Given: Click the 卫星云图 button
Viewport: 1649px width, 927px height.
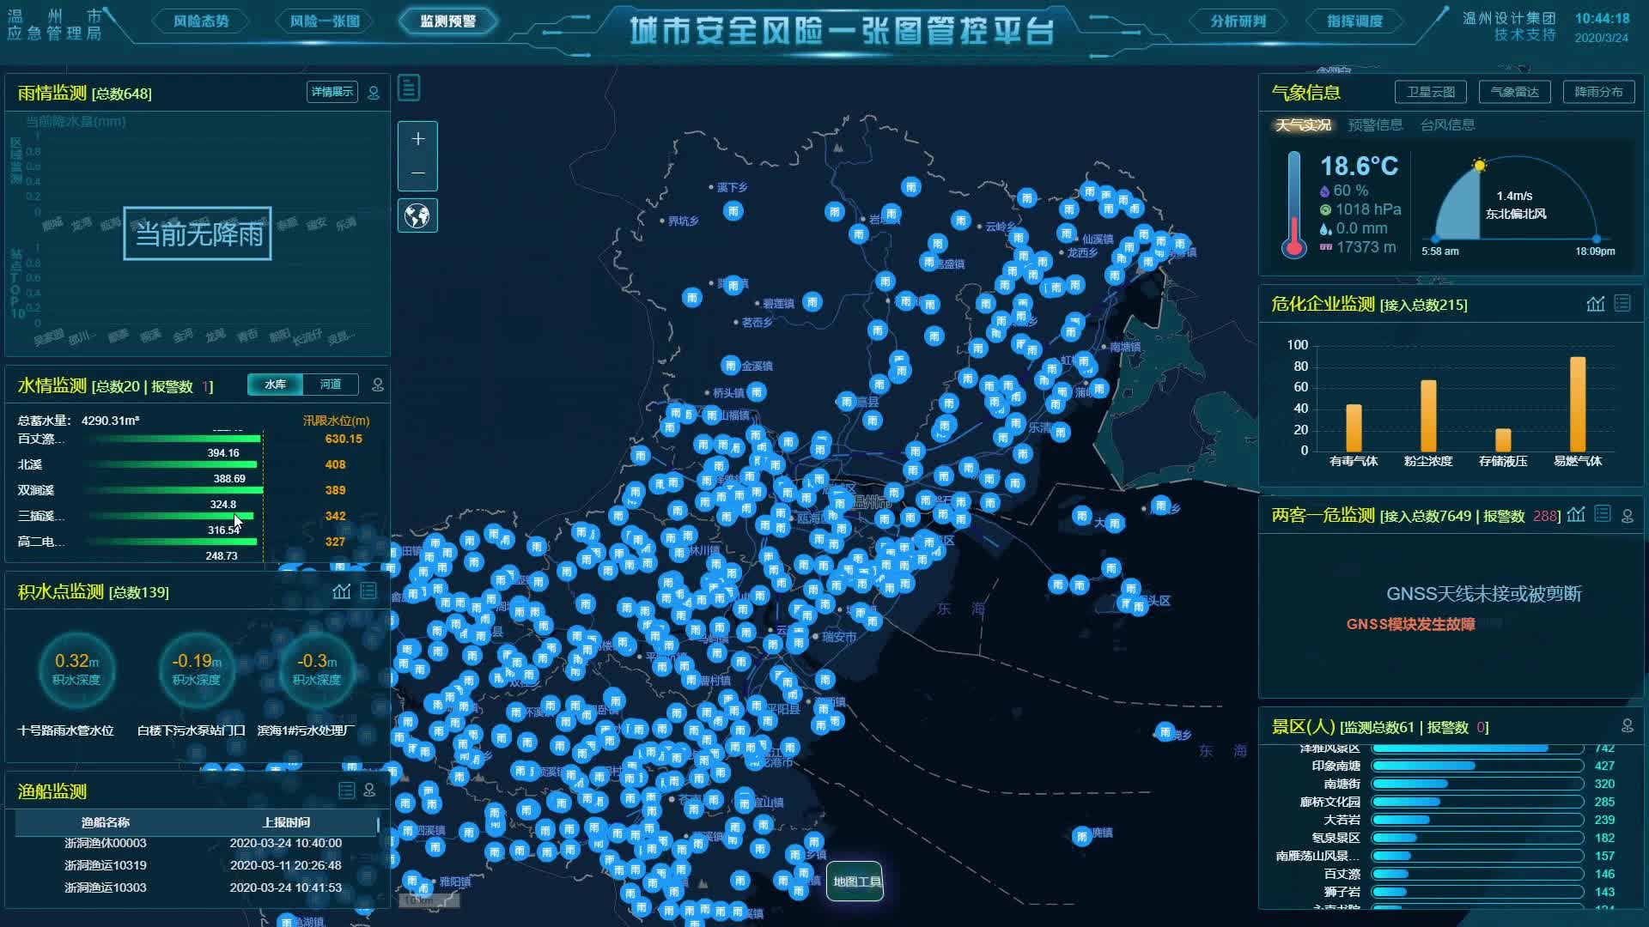Looking at the screenshot, I should (1430, 92).
